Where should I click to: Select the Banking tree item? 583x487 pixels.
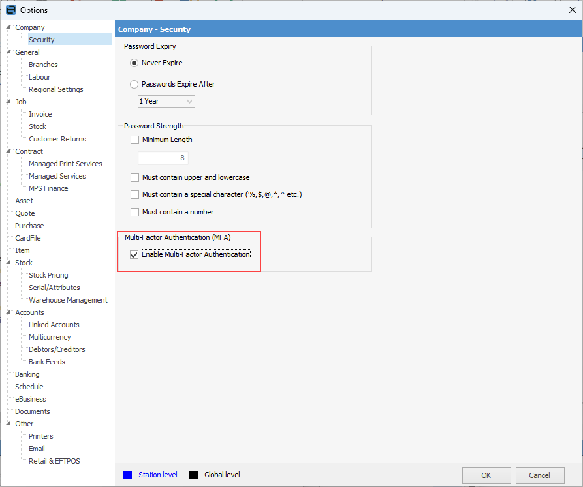click(x=27, y=374)
